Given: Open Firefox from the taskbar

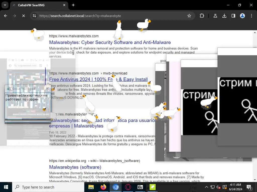Looking at the screenshot, I should (x=103, y=187).
